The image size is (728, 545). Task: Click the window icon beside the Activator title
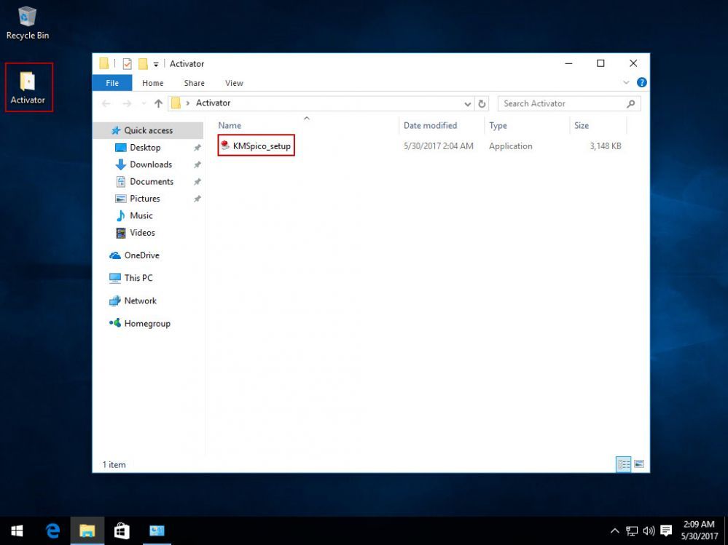104,63
